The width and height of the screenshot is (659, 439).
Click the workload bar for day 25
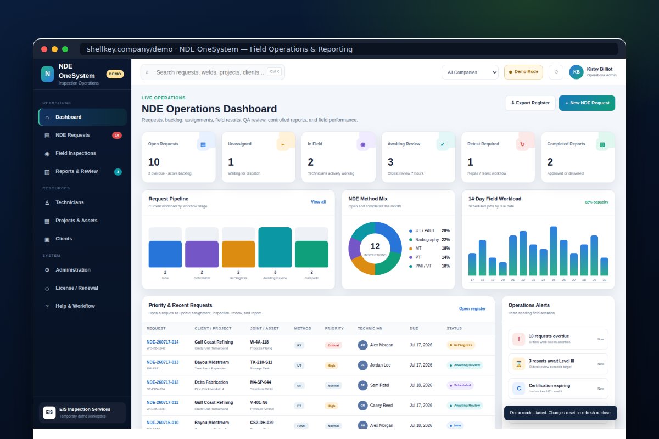[554, 251]
